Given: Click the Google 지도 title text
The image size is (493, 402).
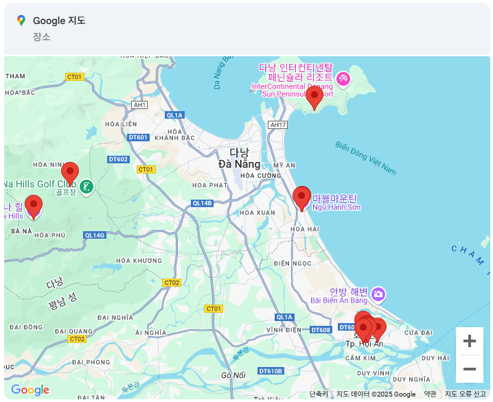Looking at the screenshot, I should pos(59,21).
